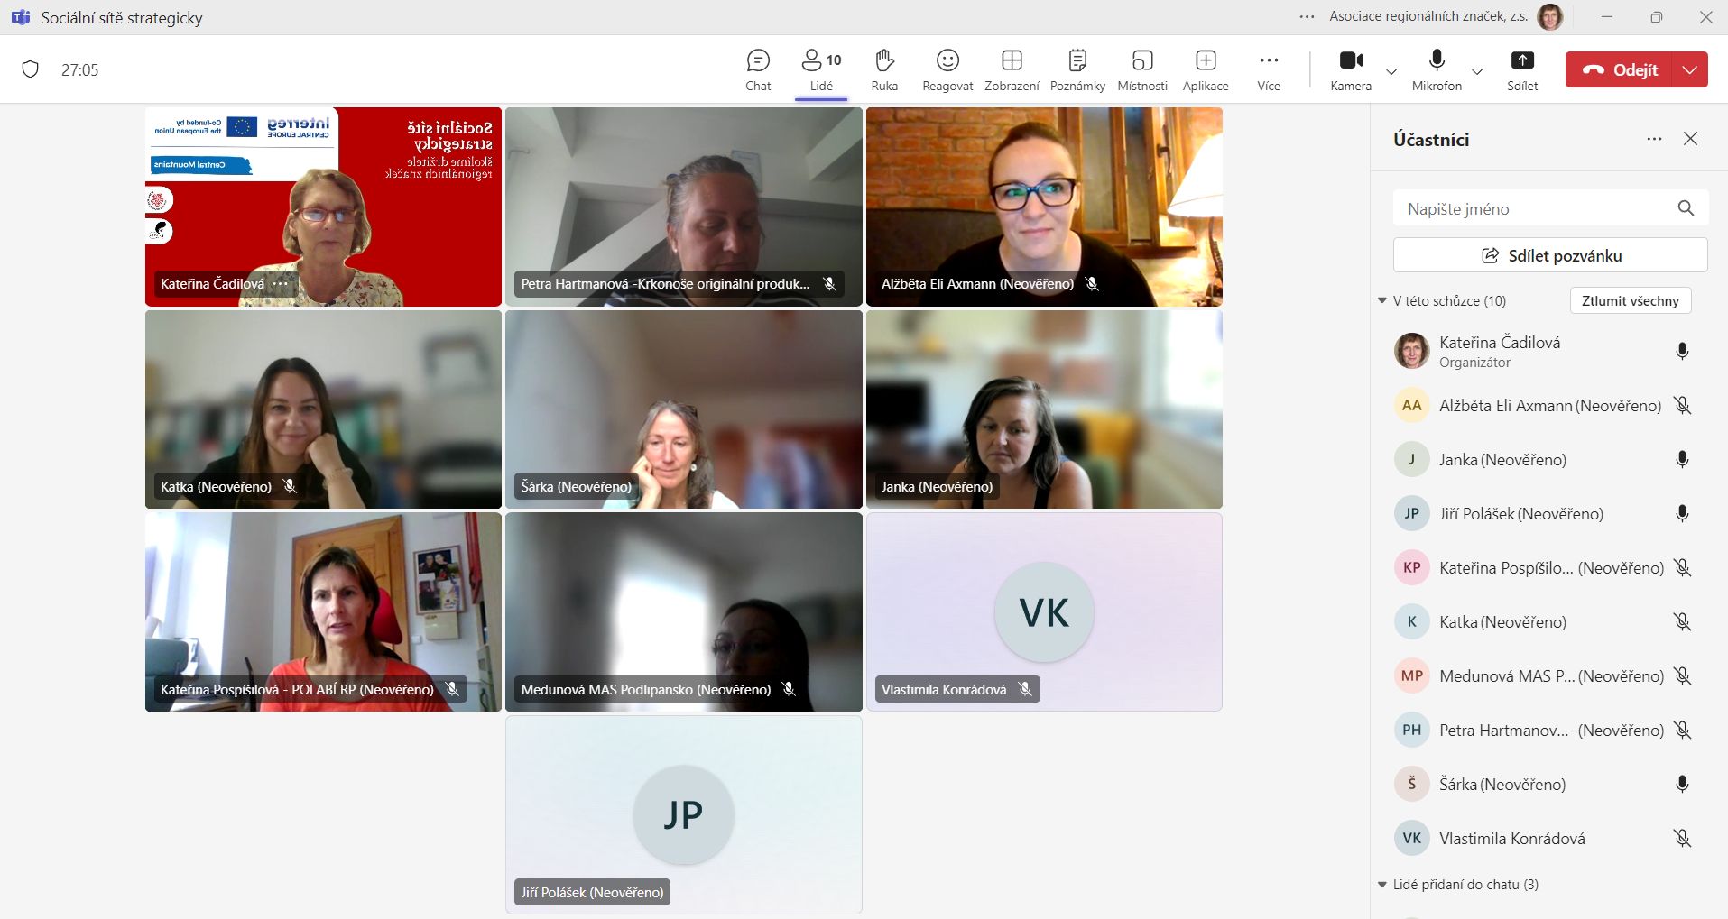This screenshot has height=919, width=1728.
Task: Click Asociace regionálních značek organization name
Action: (x=1428, y=16)
